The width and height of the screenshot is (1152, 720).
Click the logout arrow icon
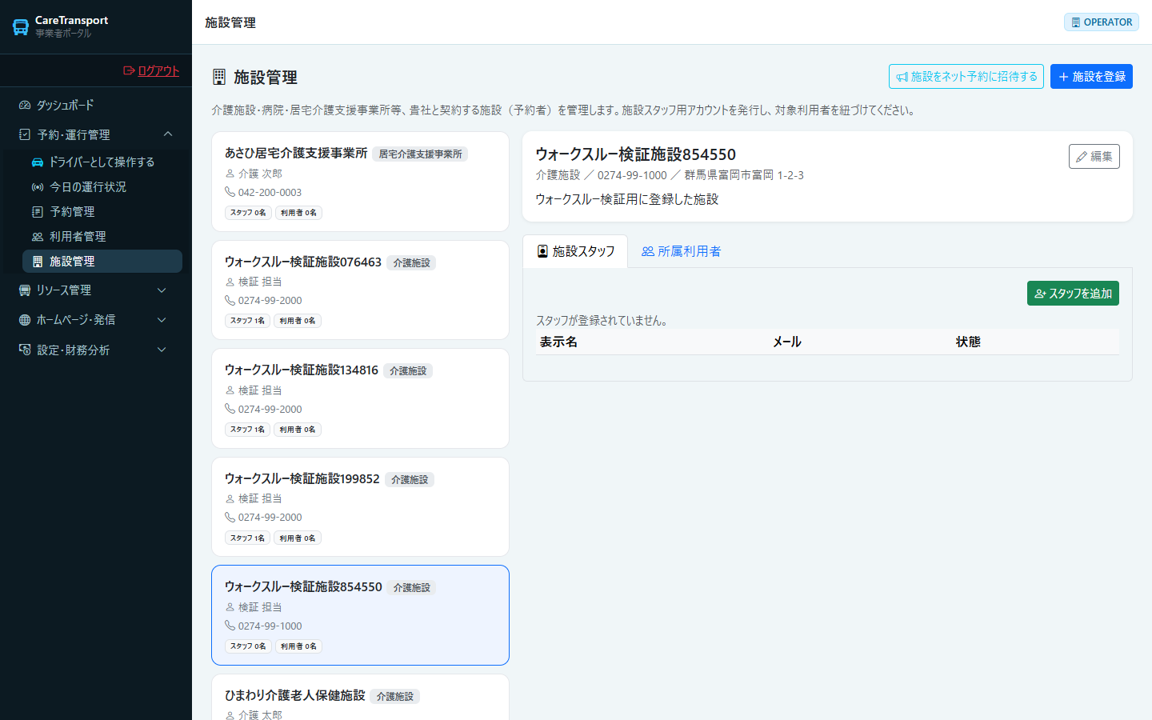(129, 70)
